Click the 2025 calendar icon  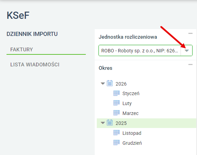tap(109, 123)
